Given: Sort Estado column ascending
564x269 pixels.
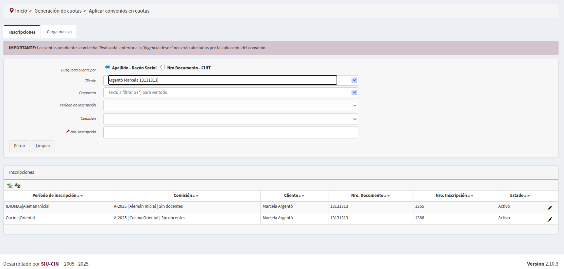Looking at the screenshot, I should coord(525,196).
